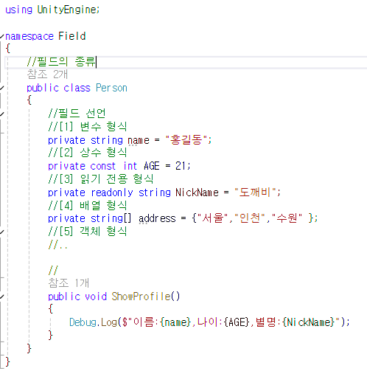Image resolution: width=367 pixels, height=371 pixels.
Task: Click '별명:' in the interpolated string
Action: (269, 322)
